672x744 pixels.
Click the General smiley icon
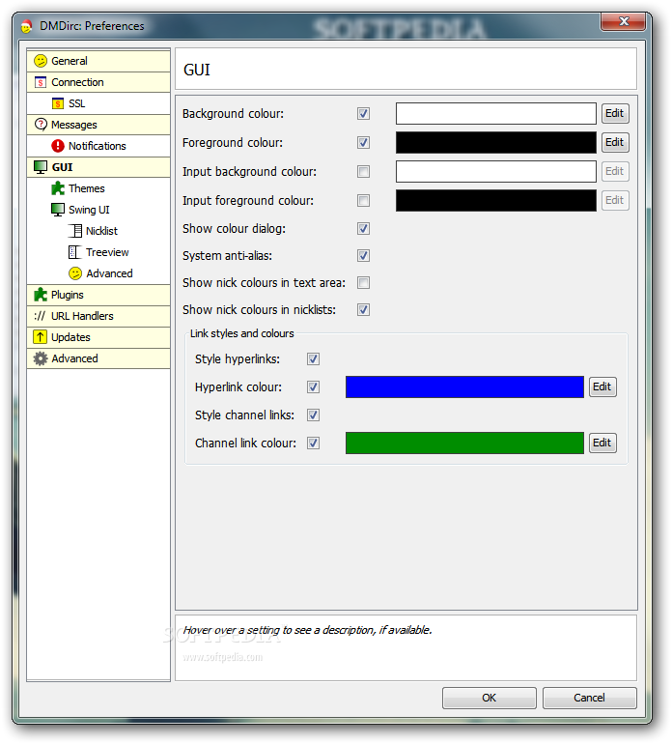41,61
